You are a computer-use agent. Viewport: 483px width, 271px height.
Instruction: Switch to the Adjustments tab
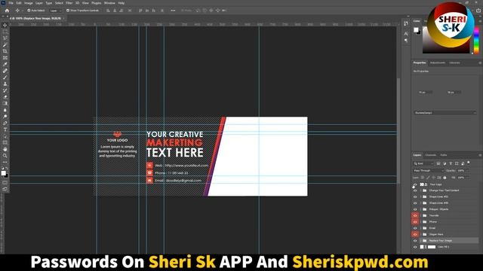(438, 62)
